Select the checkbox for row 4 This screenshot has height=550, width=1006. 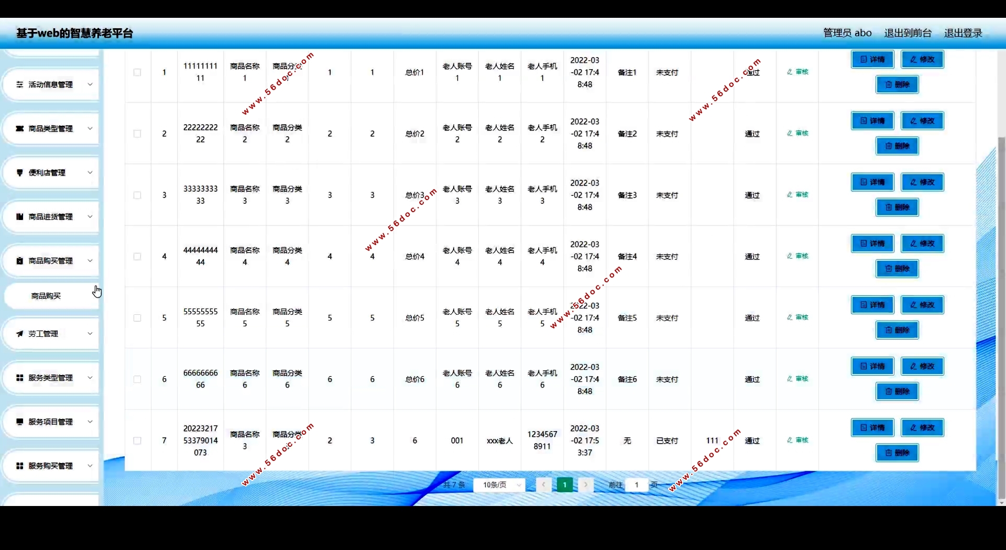[x=137, y=256]
